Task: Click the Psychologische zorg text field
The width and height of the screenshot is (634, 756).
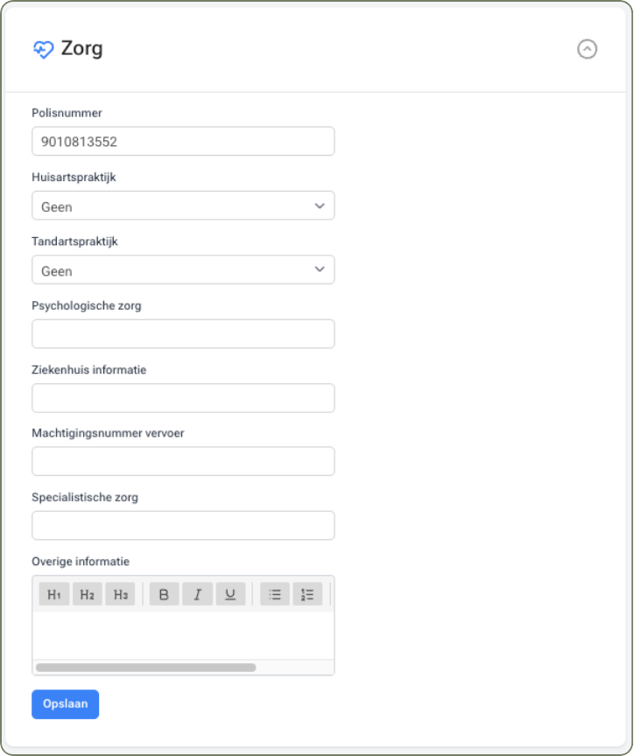Action: [x=183, y=334]
